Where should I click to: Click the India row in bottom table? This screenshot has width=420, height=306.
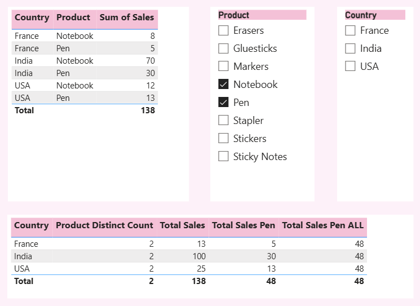[26, 256]
